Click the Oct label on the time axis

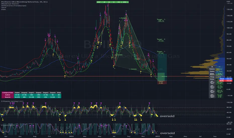coord(49,136)
